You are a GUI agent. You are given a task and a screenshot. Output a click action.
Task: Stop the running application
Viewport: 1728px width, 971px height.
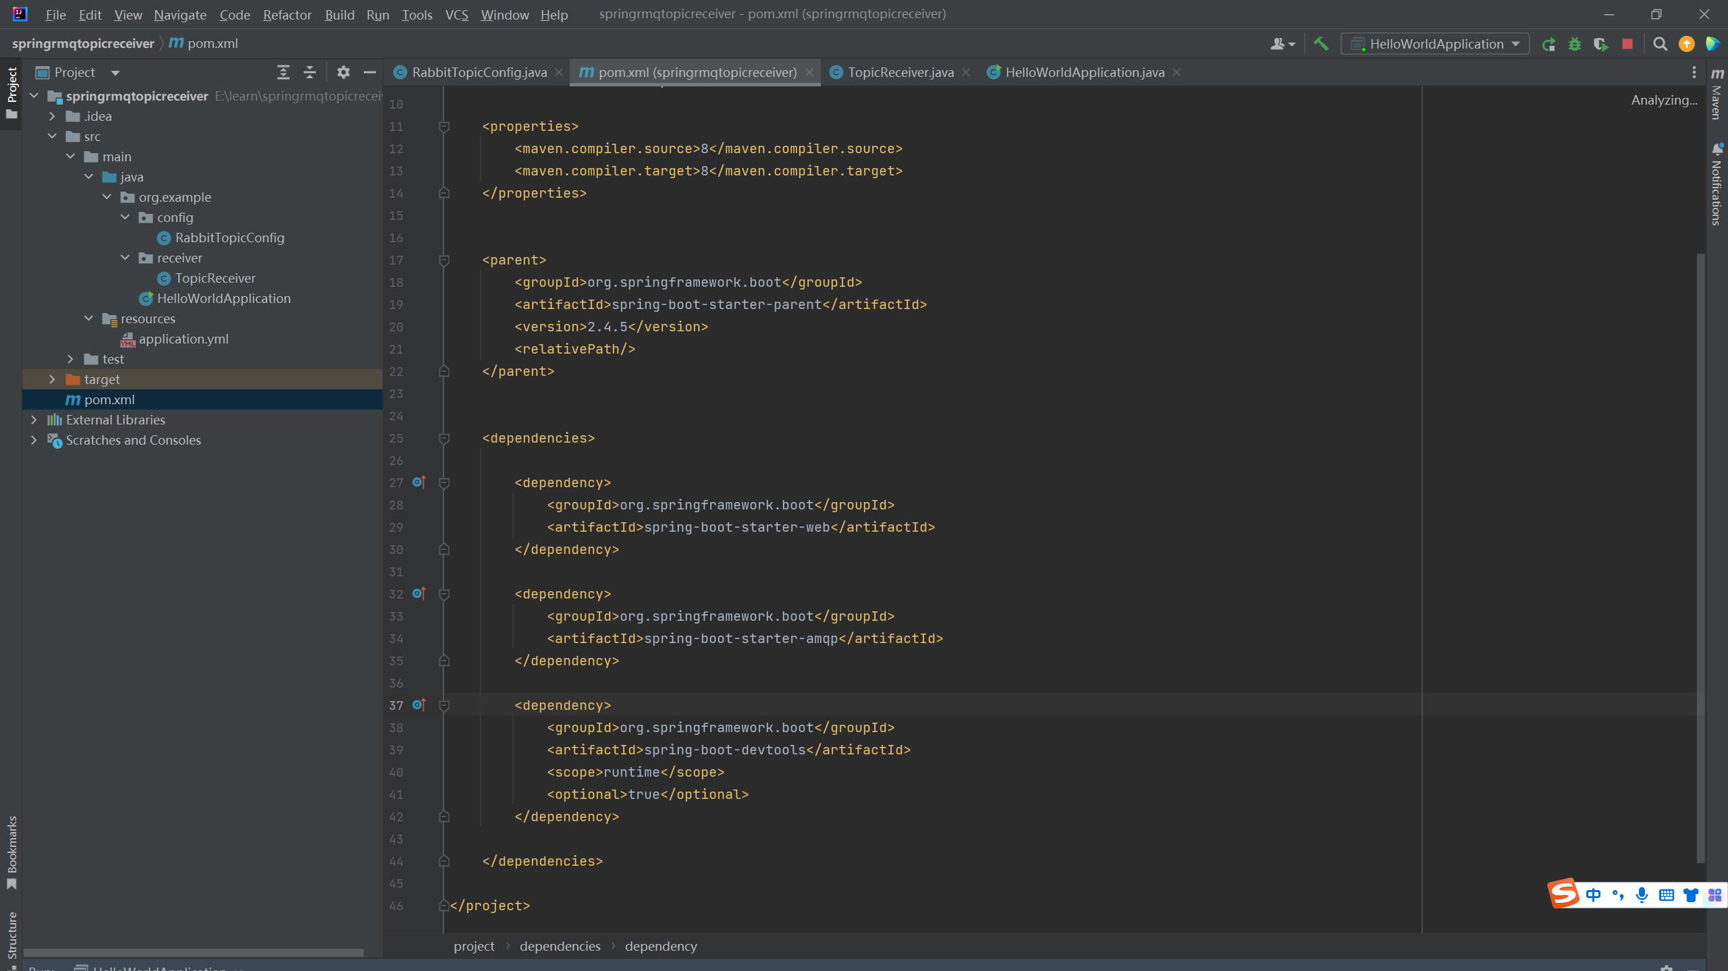click(1627, 45)
